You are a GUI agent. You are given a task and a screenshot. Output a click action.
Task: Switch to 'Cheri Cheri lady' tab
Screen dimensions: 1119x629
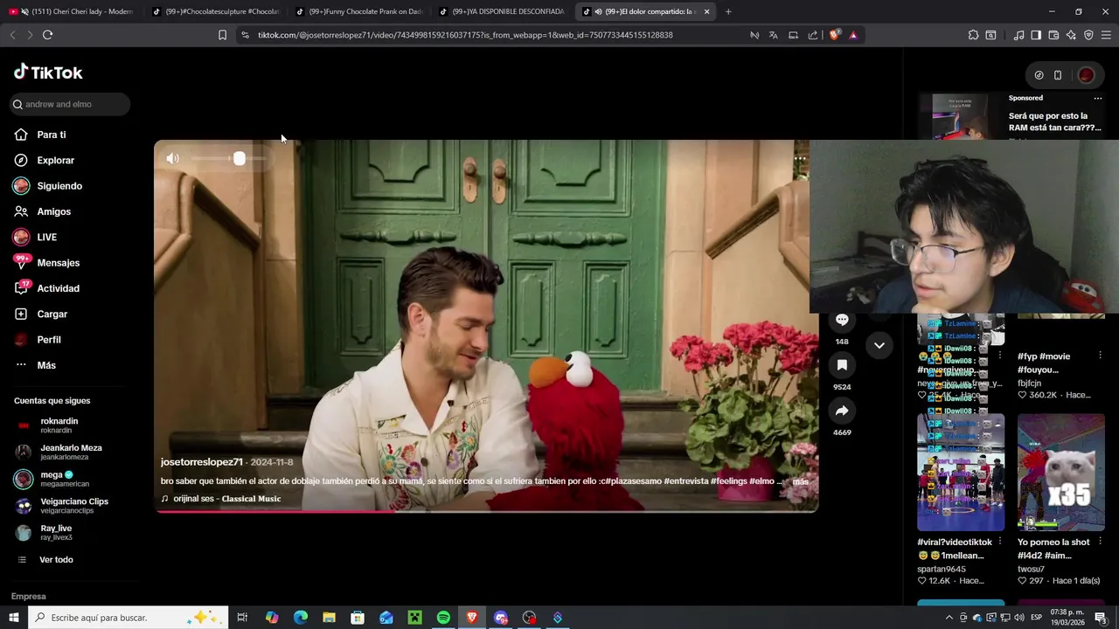[72, 11]
